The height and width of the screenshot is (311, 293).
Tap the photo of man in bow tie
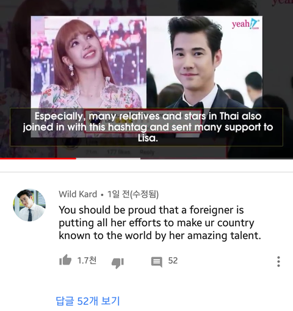click(x=204, y=62)
